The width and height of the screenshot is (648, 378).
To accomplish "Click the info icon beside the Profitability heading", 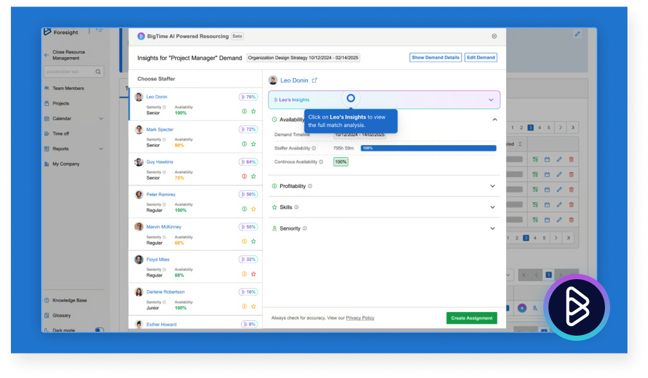I will (x=310, y=186).
